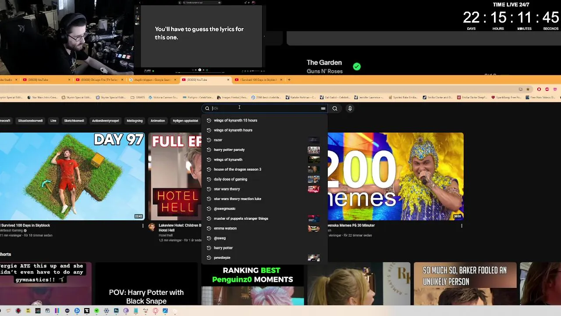Screen dimensions: 561x316
Task: Close the Chicago Fire (TV Series) tab
Action: coord(122,80)
